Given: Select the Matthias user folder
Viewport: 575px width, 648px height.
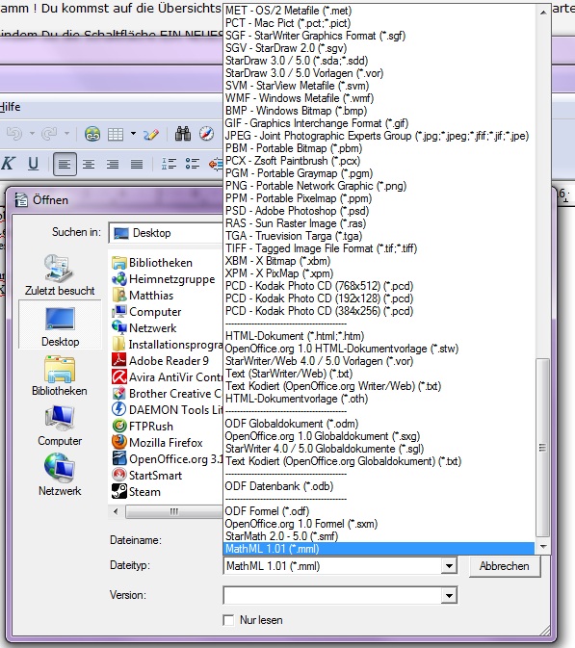Looking at the screenshot, I should (143, 296).
